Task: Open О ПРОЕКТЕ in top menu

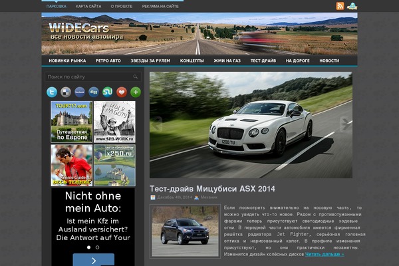Action: point(122,7)
